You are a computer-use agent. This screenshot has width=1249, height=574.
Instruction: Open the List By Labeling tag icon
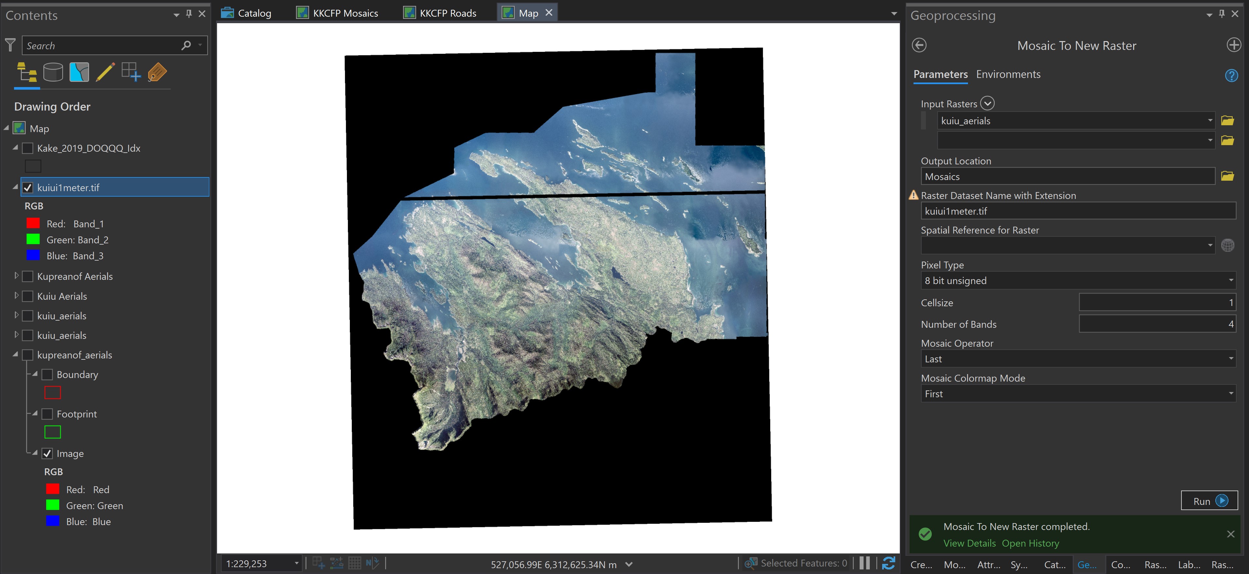(x=157, y=72)
